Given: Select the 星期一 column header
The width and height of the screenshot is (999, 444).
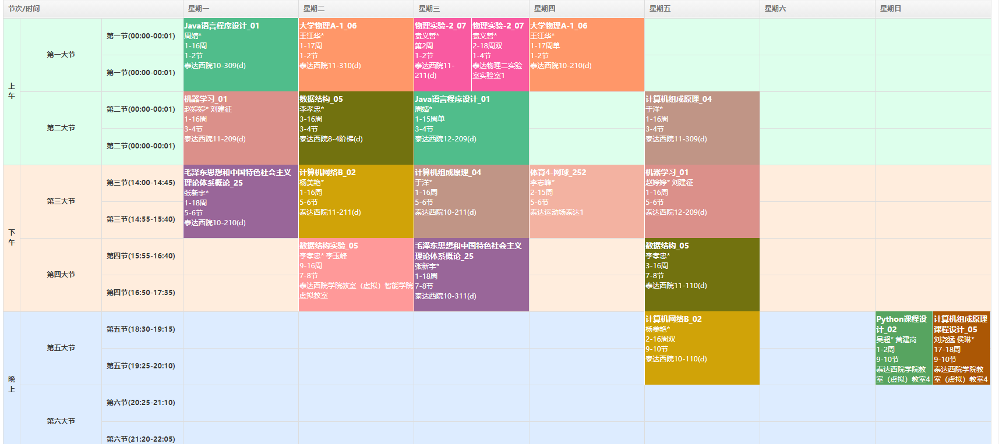Looking at the screenshot, I should click(x=241, y=9).
